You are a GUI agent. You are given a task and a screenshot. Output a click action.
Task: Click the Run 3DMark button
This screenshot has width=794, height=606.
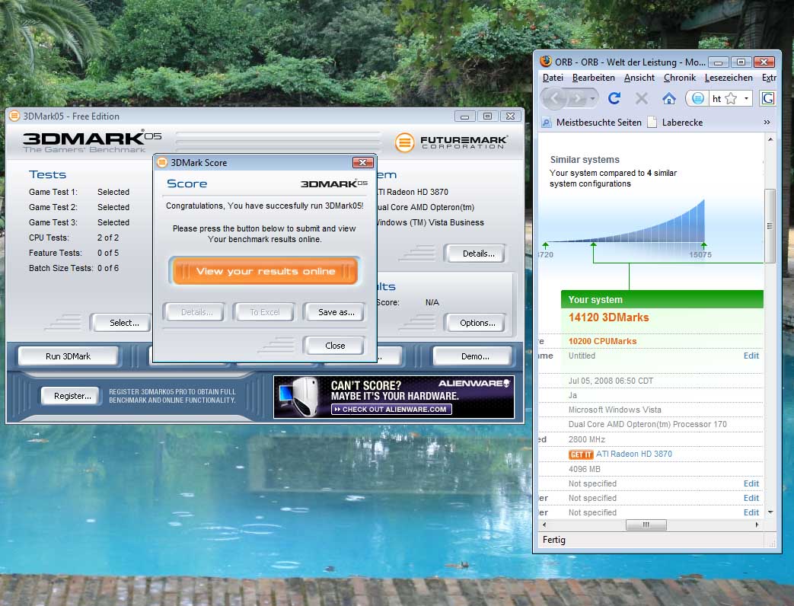coord(68,356)
